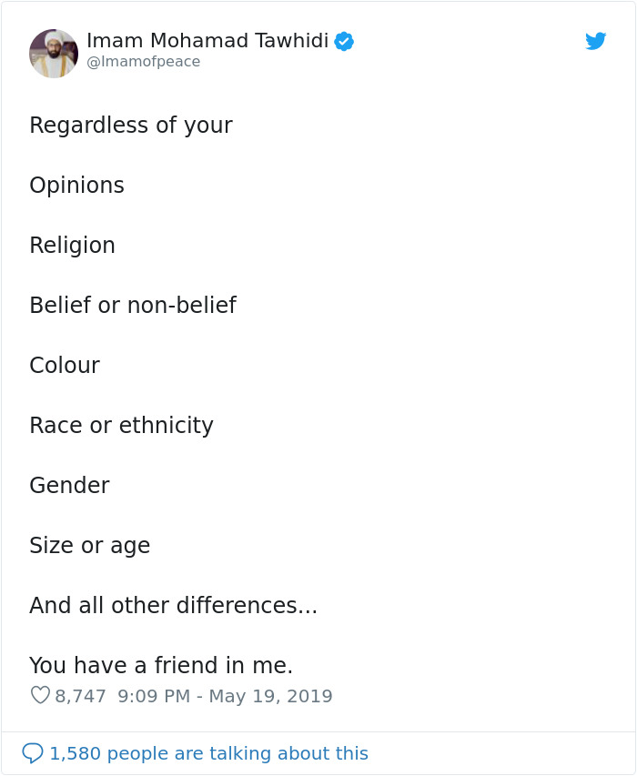The width and height of the screenshot is (637, 776).
Task: Open 1,580 people are talking about this
Action: [x=209, y=753]
